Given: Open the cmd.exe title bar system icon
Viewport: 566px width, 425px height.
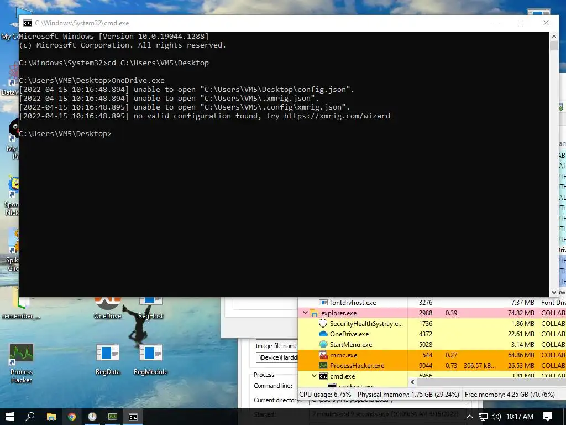Looking at the screenshot, I should pos(28,23).
